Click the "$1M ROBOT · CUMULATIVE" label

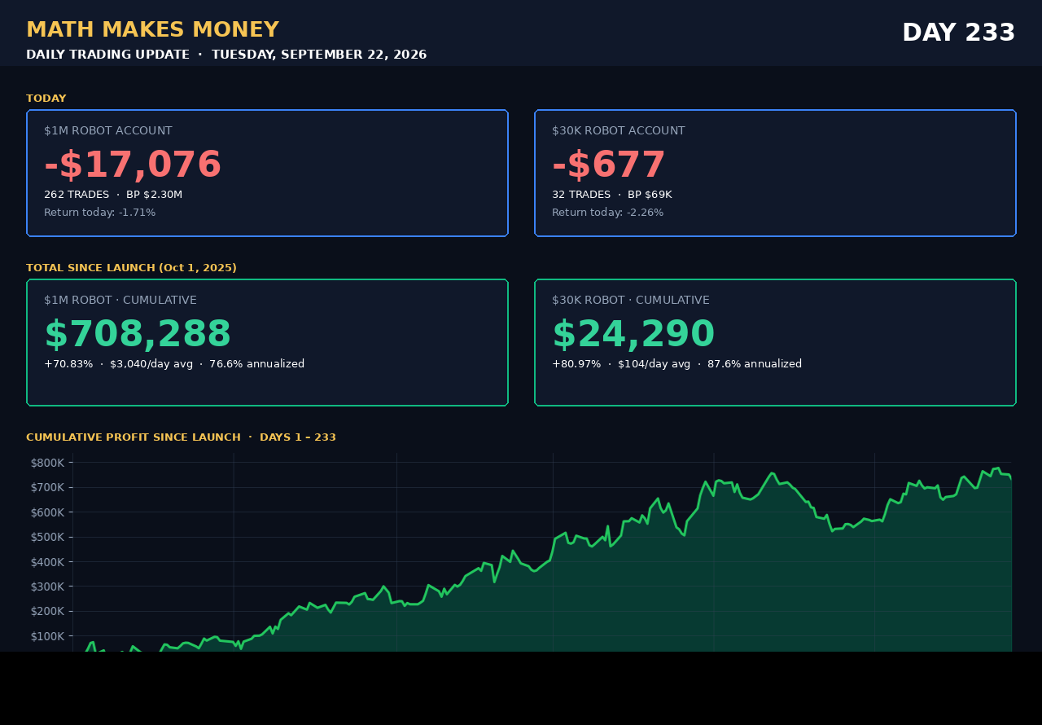(x=120, y=300)
